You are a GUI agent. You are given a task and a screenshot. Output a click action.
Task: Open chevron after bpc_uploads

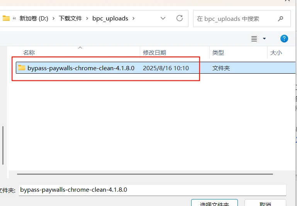tap(133, 19)
